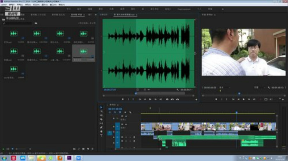Create a new bin in Project panel
Viewport: 288px width, 161px height.
83,149
